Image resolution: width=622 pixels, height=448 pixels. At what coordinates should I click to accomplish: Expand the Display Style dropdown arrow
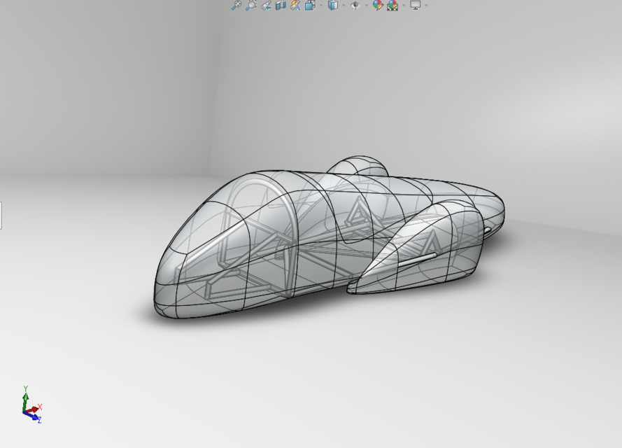tap(344, 5)
